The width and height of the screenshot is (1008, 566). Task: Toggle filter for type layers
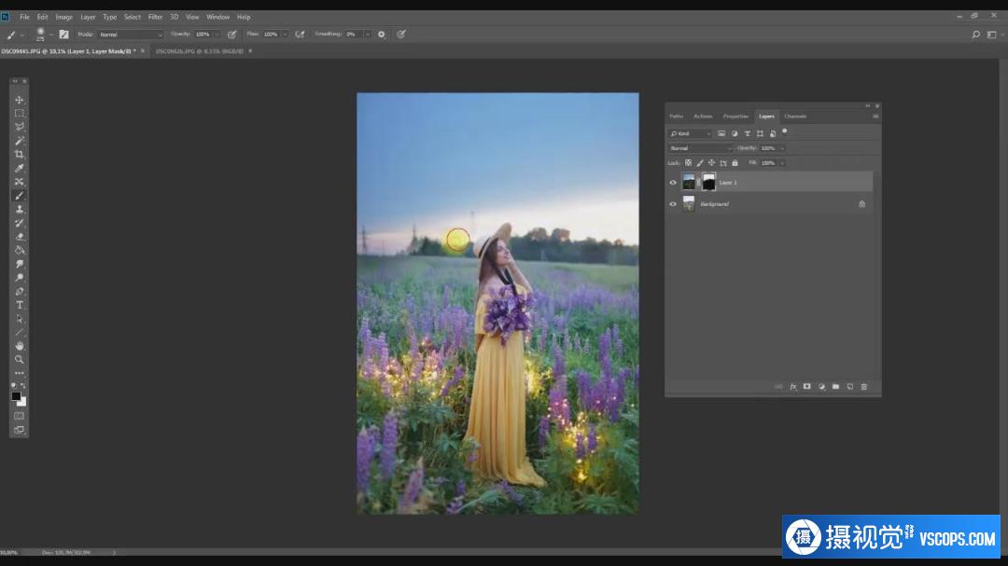747,133
